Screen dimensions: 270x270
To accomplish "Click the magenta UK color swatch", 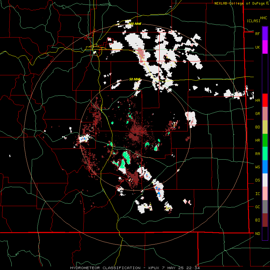I will [265, 47].
